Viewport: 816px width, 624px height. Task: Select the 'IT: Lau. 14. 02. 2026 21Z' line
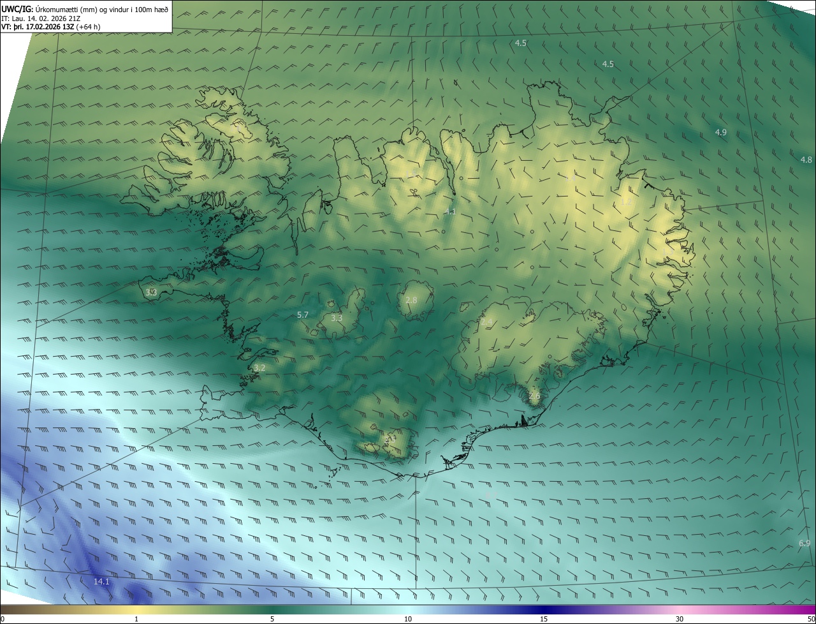(x=41, y=19)
